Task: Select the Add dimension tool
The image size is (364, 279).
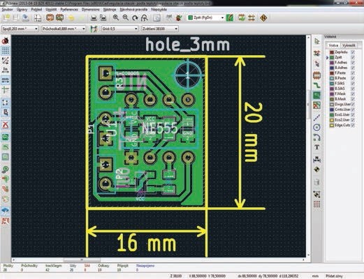Action: (x=316, y=159)
